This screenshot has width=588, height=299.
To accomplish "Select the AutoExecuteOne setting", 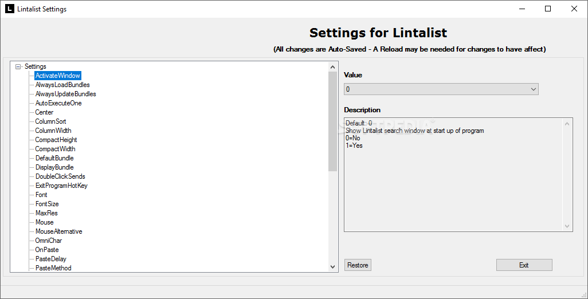I will pos(58,103).
